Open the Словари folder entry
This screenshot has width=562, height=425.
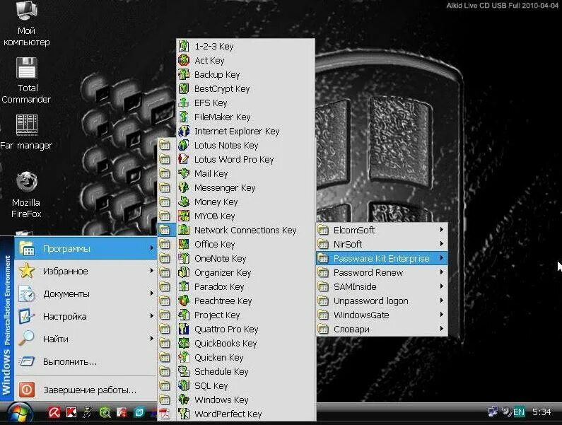382,329
